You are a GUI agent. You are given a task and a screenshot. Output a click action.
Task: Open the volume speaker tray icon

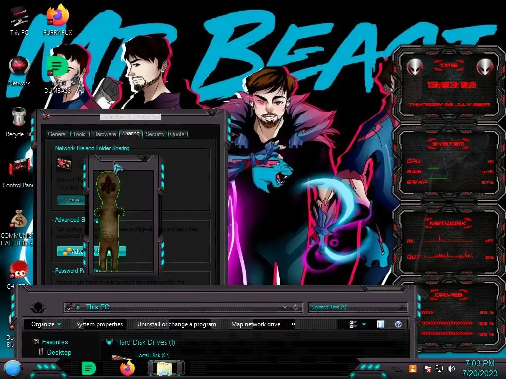[x=451, y=368]
